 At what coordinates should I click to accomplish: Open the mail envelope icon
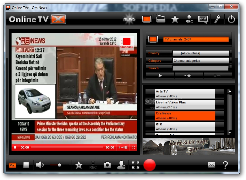point(211,165)
